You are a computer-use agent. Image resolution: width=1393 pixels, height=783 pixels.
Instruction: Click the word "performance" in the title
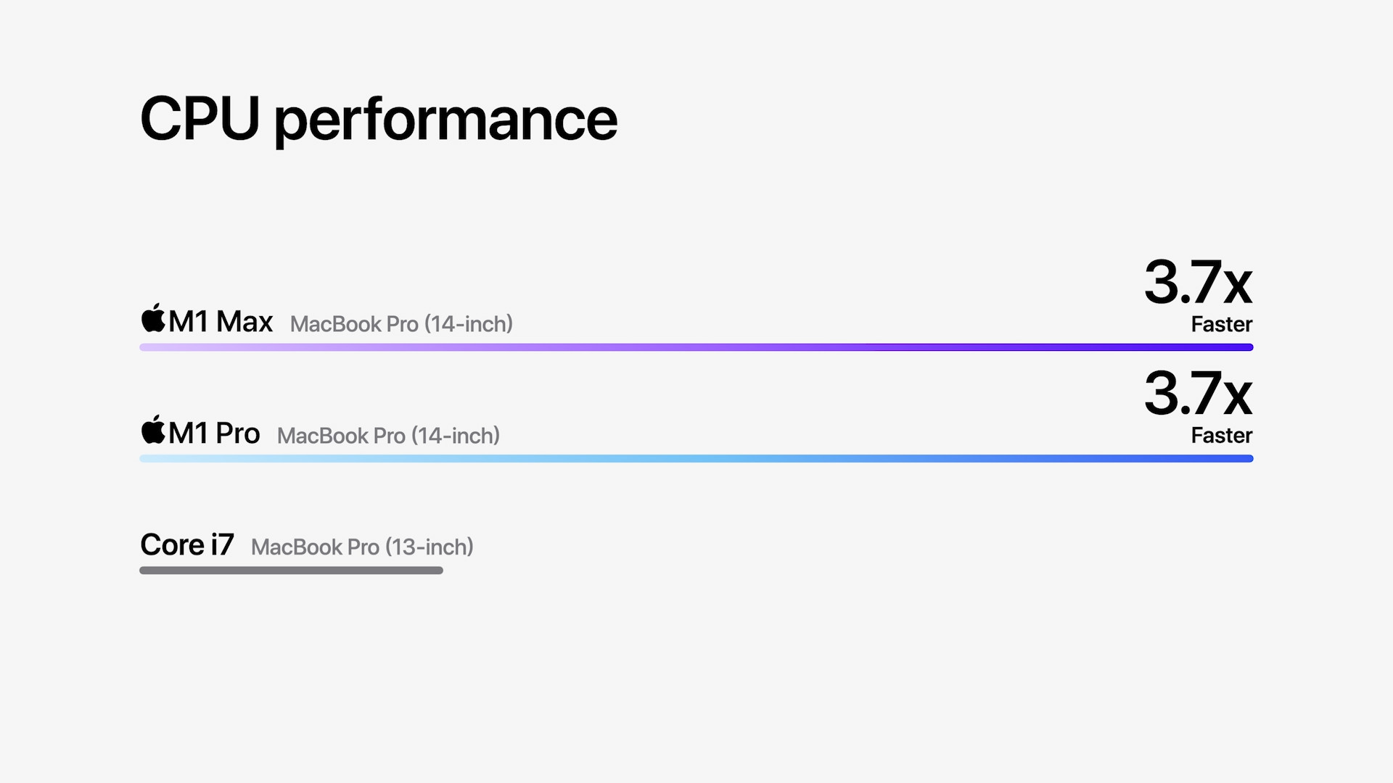(445, 122)
